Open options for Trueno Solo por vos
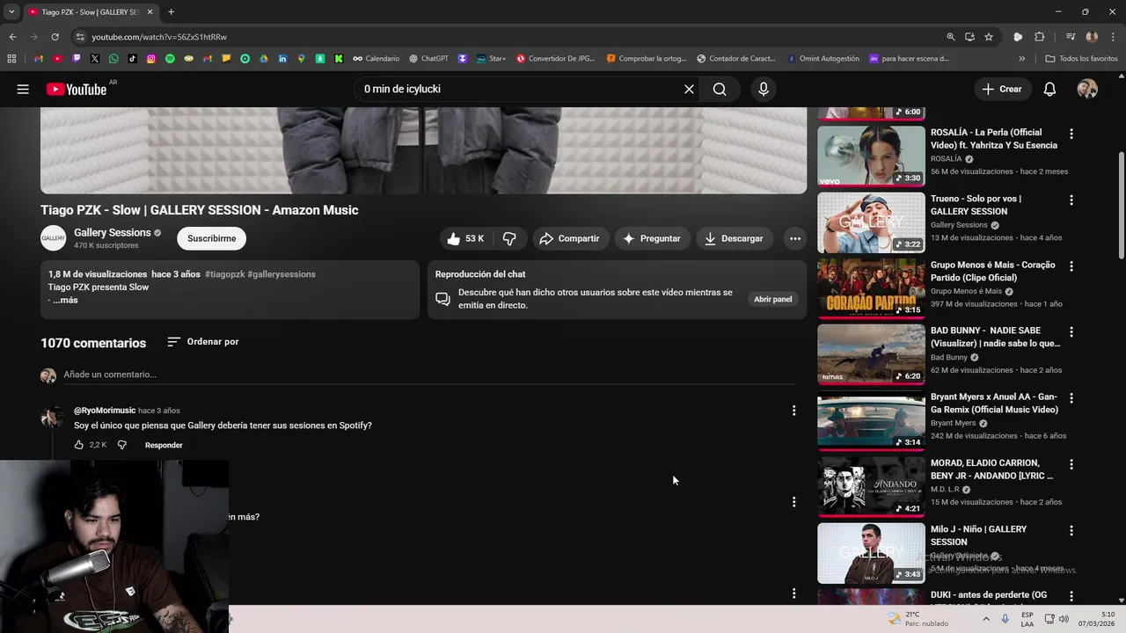Viewport: 1126px width, 633px height. point(1071,200)
